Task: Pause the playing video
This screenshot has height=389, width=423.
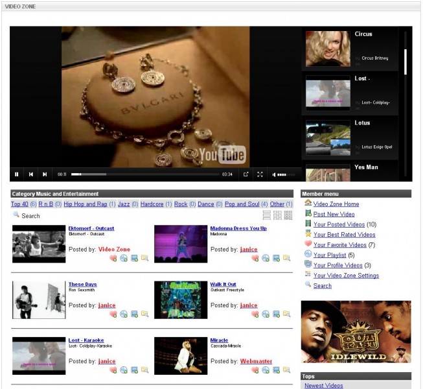Action: (17, 174)
